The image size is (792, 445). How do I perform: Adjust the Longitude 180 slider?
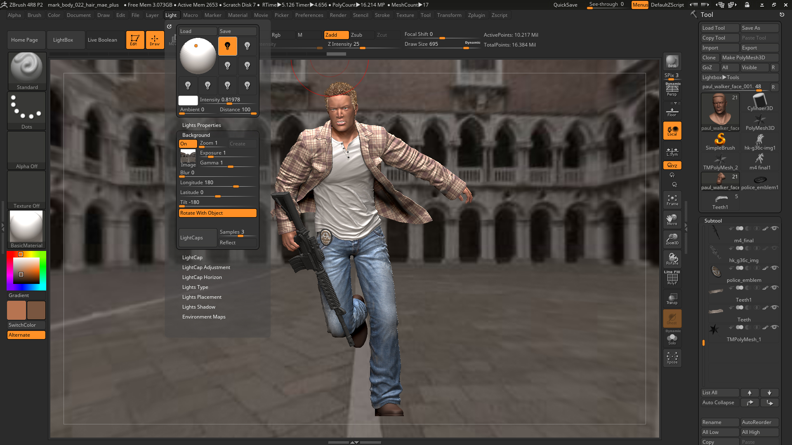click(x=218, y=183)
